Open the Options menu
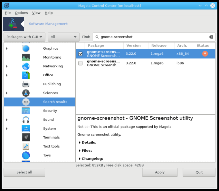This screenshot has height=191, width=219. pos(21,13)
